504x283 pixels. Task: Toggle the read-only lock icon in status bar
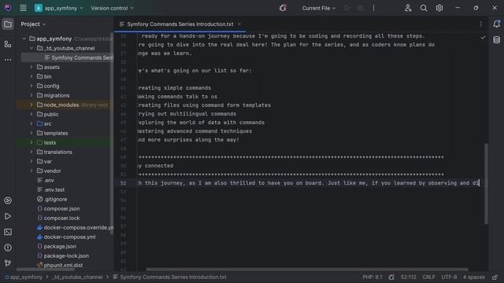tap(495, 277)
